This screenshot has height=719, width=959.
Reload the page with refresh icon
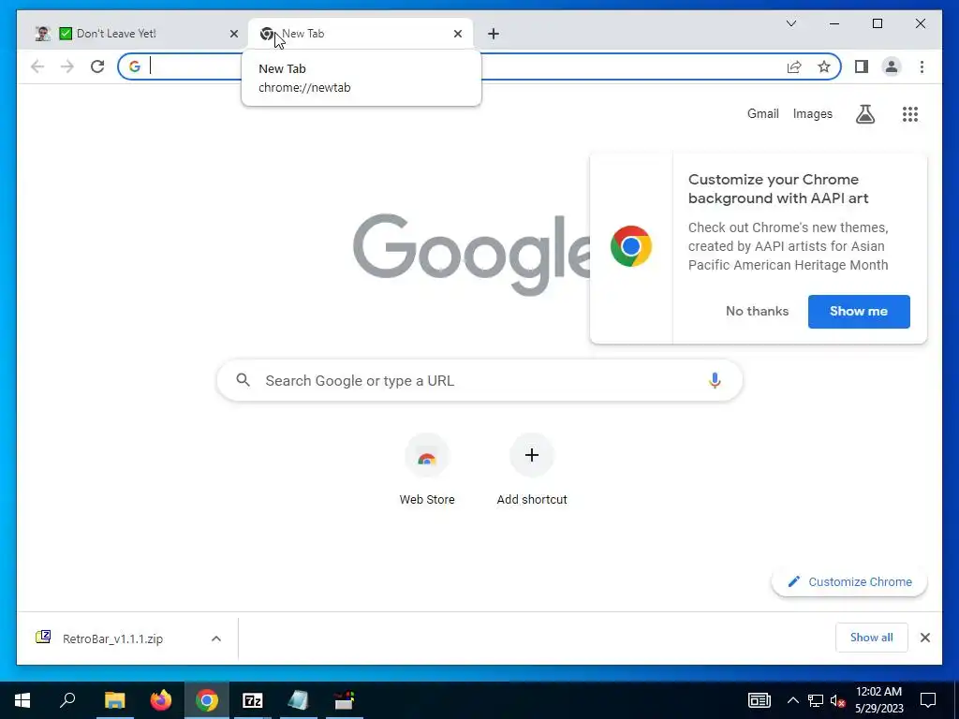click(x=97, y=66)
